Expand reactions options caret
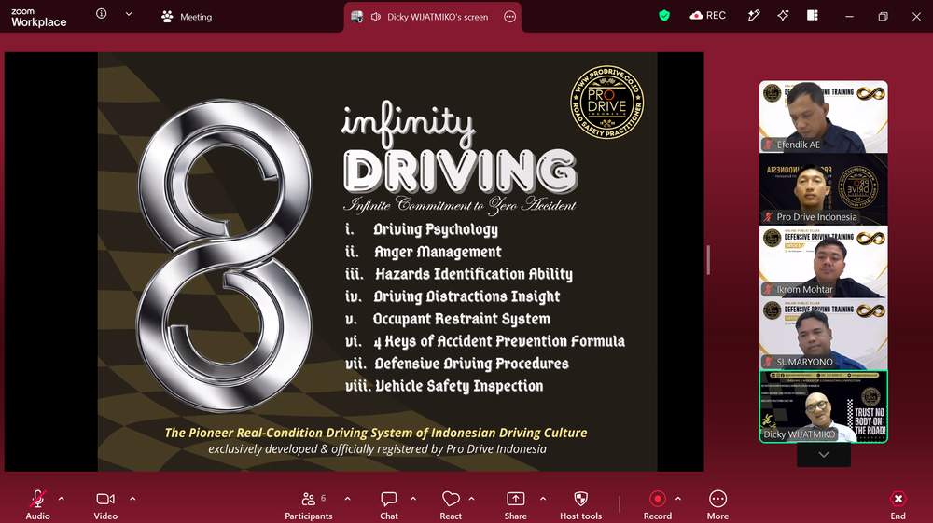The height and width of the screenshot is (523, 933). 472,499
